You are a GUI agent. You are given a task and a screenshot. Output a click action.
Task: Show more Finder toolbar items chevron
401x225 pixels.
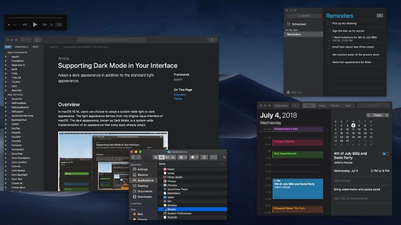coord(224,157)
